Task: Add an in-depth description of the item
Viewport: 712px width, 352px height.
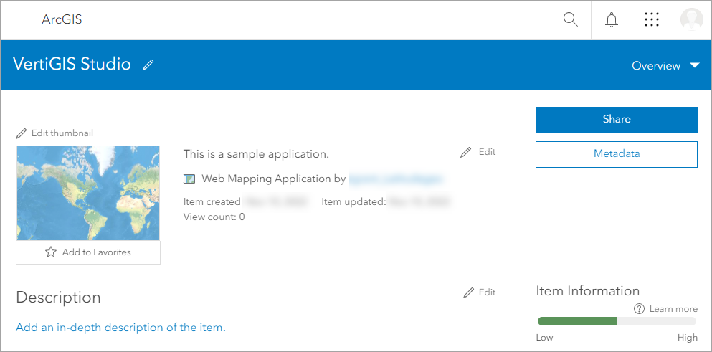Action: 120,328
